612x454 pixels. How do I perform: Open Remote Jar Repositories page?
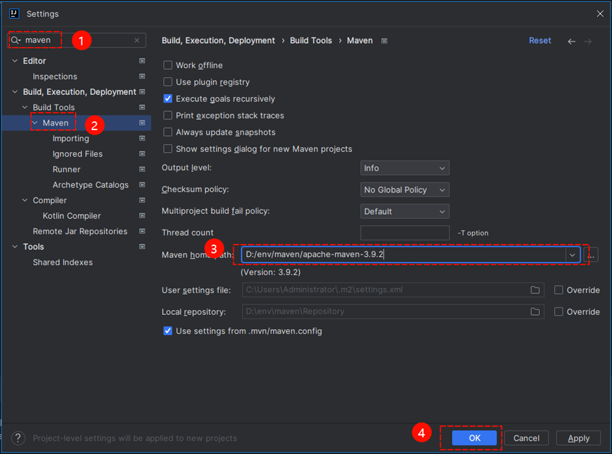pyautogui.click(x=80, y=232)
